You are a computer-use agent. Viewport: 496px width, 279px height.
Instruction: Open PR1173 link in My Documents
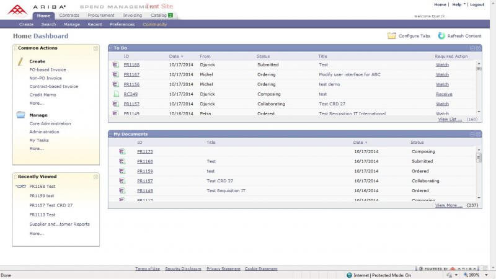click(x=145, y=152)
